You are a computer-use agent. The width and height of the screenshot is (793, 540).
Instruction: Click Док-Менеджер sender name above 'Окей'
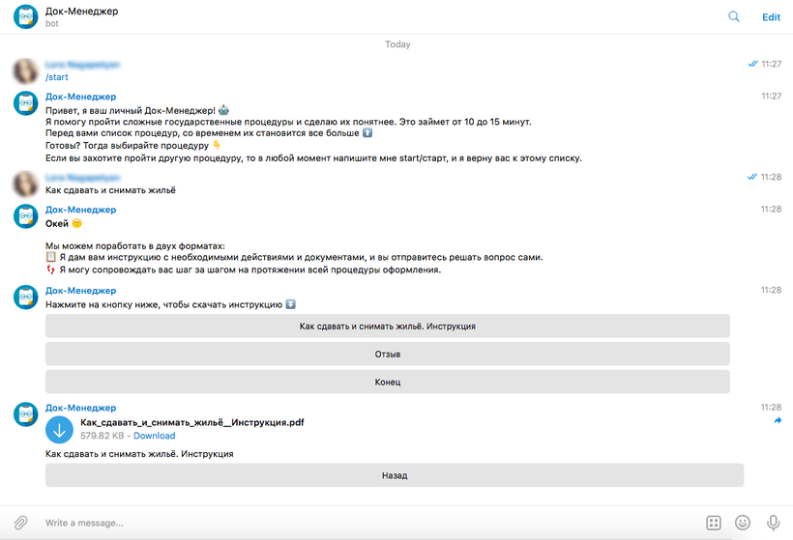[x=81, y=210]
